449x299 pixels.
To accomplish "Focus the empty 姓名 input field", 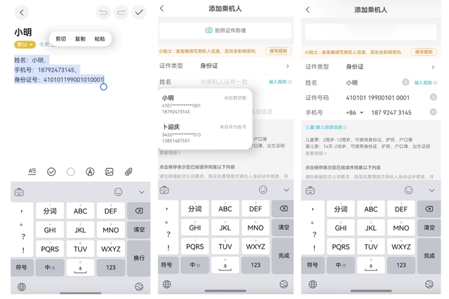I will pyautogui.click(x=224, y=82).
